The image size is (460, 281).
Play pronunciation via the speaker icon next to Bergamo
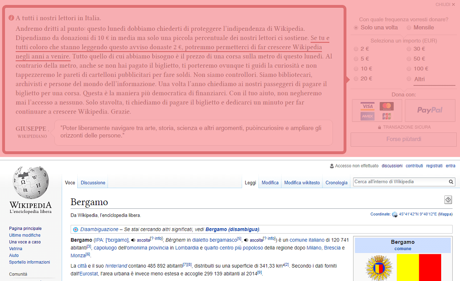133,240
